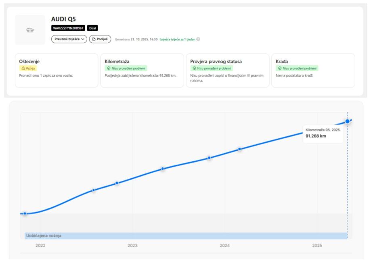Click the green check badge under Krađa

tap(297, 69)
